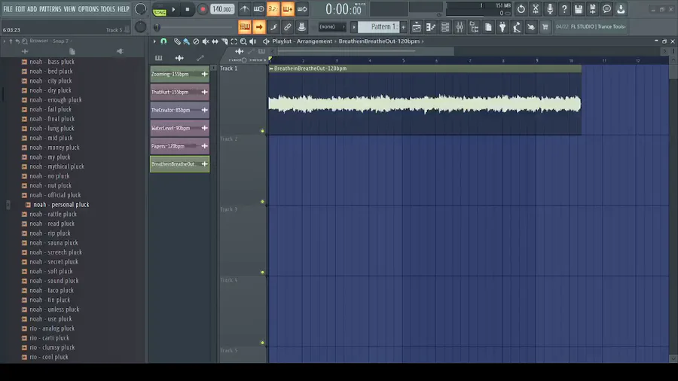Toggle step editing mode icon

point(273,27)
